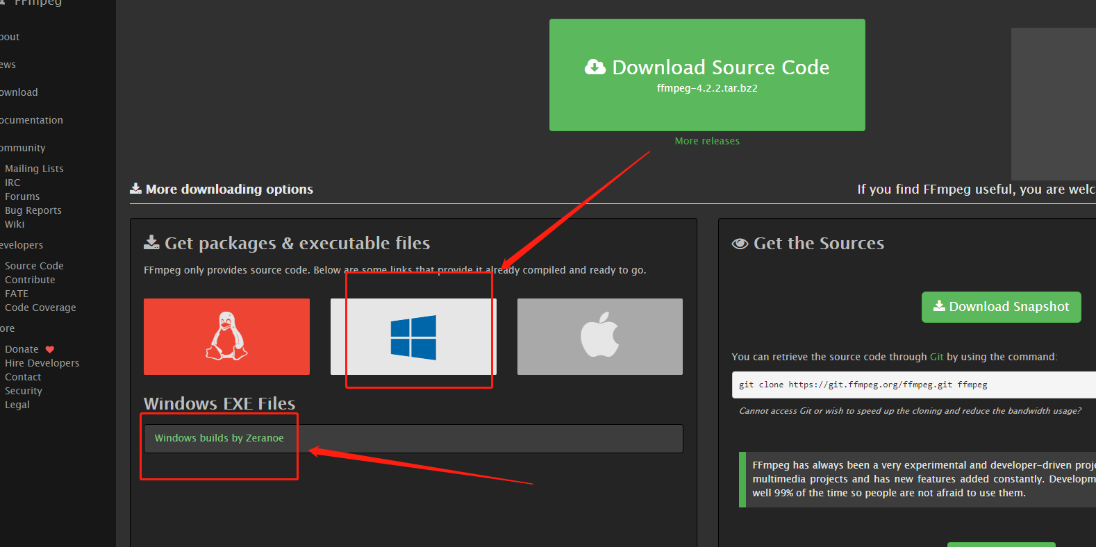Open the Download sidebar section
The height and width of the screenshot is (547, 1096).
(x=19, y=92)
